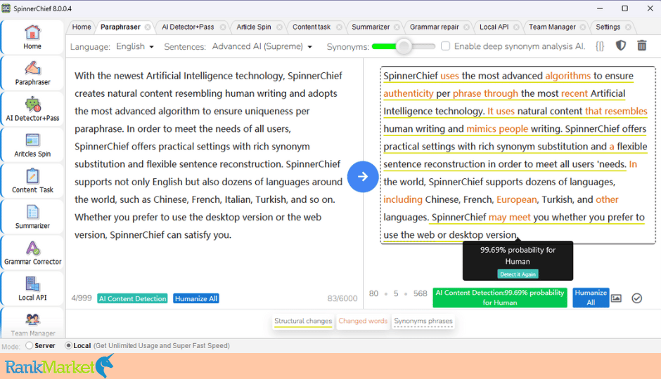The image size is (661, 379).
Task: Click the circled checkmark icon
Action: coord(636,298)
